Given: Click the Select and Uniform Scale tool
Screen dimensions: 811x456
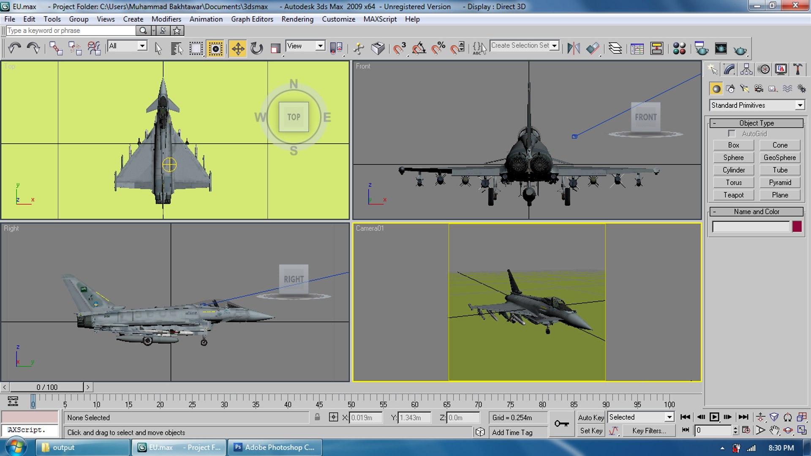Looking at the screenshot, I should point(275,48).
